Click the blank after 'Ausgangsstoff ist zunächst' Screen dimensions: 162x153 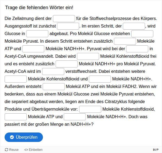click(x=68, y=26)
